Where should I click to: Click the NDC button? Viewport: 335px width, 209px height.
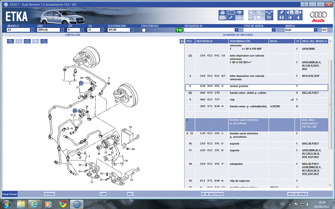[130, 194]
